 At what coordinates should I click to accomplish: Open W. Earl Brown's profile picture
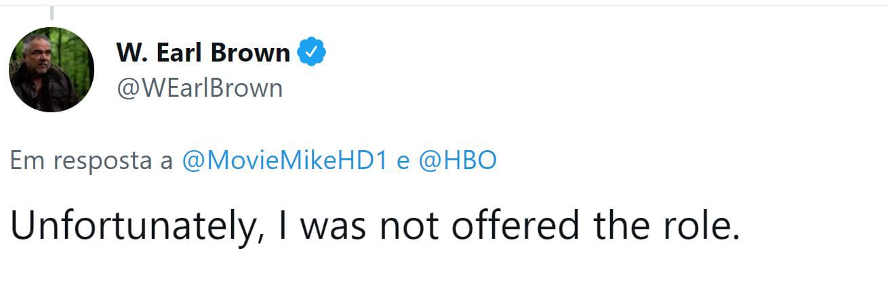pyautogui.click(x=52, y=70)
